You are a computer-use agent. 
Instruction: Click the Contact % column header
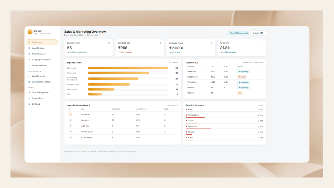point(141,109)
